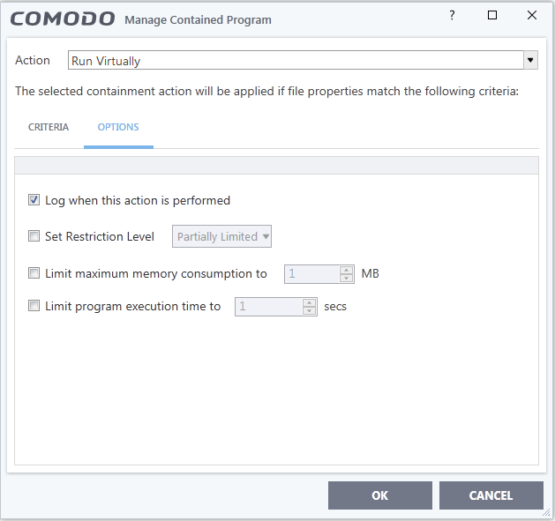Click the memory consumption MB input field
The image size is (555, 521).
(x=312, y=274)
